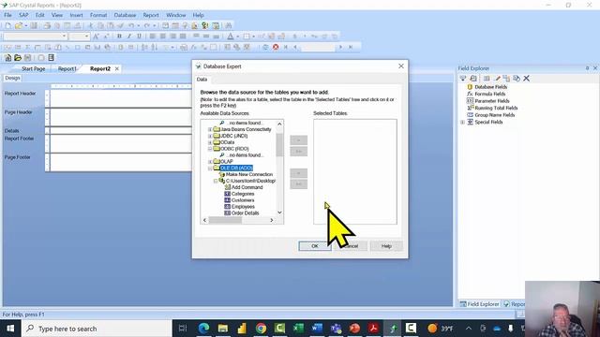The height and width of the screenshot is (337, 600).
Task: Toggle Italic formatting
Action: (x=129, y=37)
